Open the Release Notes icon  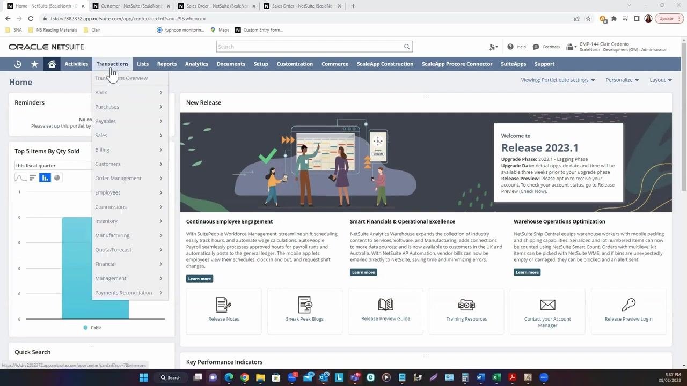[x=224, y=305]
